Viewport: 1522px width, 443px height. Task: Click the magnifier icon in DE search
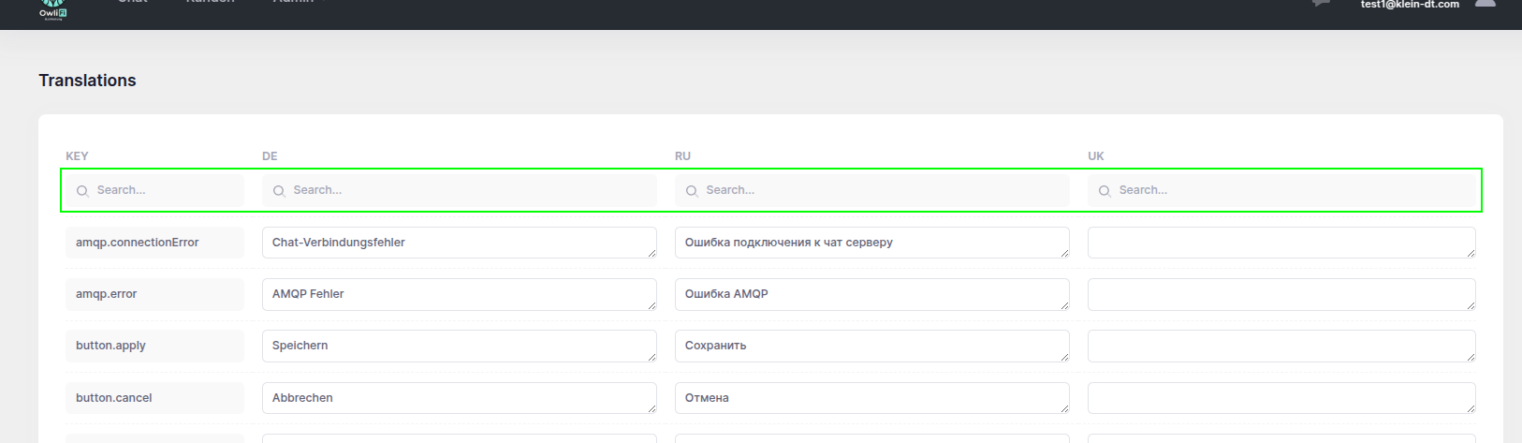pyautogui.click(x=279, y=191)
